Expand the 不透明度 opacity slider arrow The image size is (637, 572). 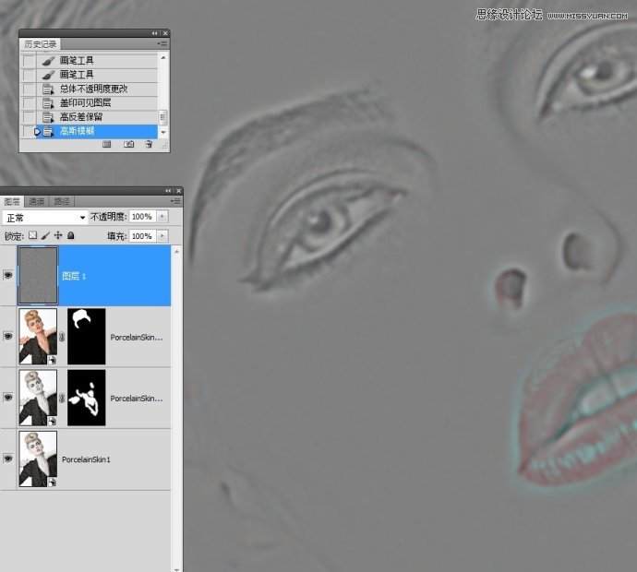(x=163, y=217)
